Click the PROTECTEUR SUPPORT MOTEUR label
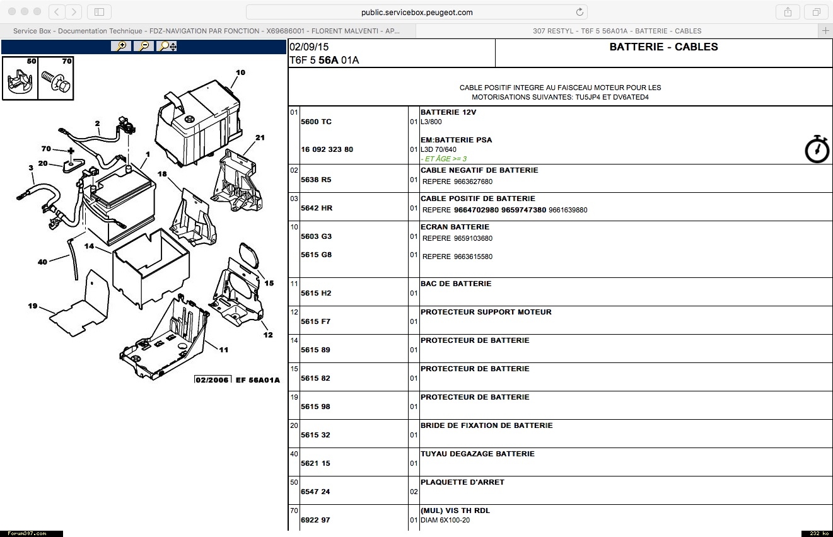 486,312
